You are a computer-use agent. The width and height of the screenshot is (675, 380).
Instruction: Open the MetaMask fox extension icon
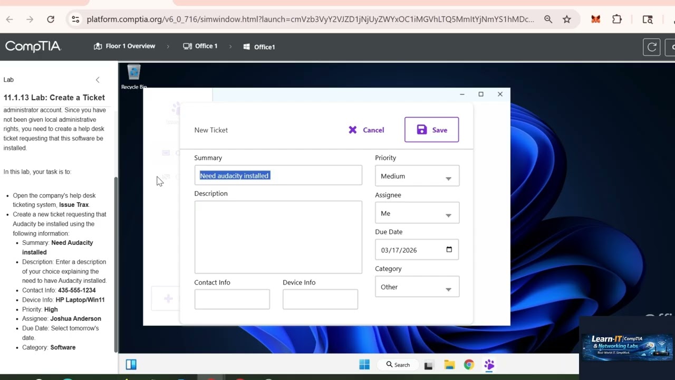pyautogui.click(x=595, y=20)
